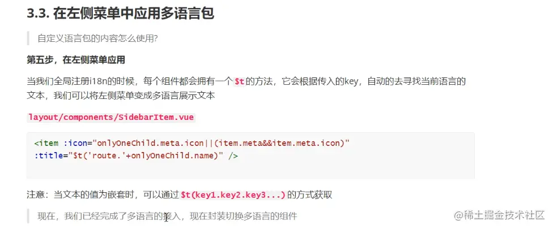Click the heading 3.3. 在左侧菜单中应用多语言包
Viewport: 553px width, 229px height.
click(120, 14)
